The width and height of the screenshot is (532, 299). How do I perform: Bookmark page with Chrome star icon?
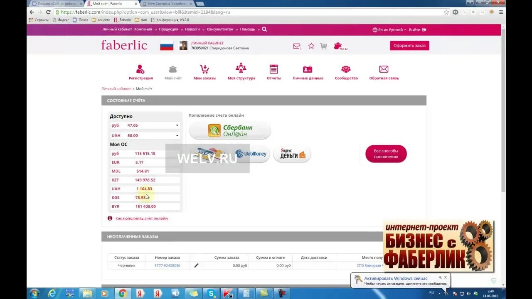(446, 12)
